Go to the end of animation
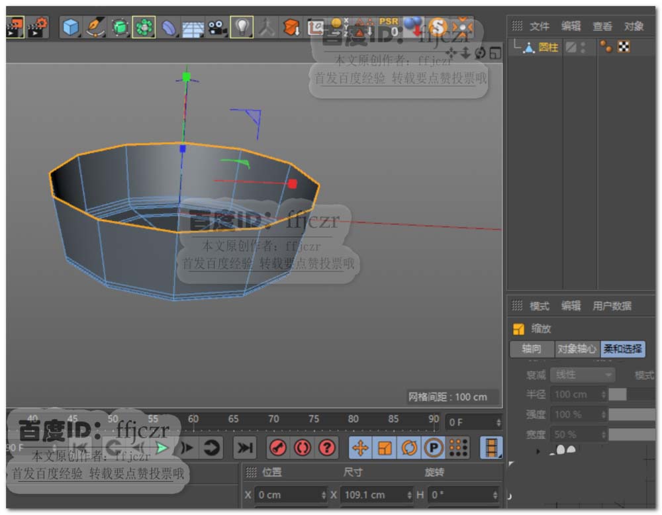This screenshot has height=515, width=662. coord(244,447)
